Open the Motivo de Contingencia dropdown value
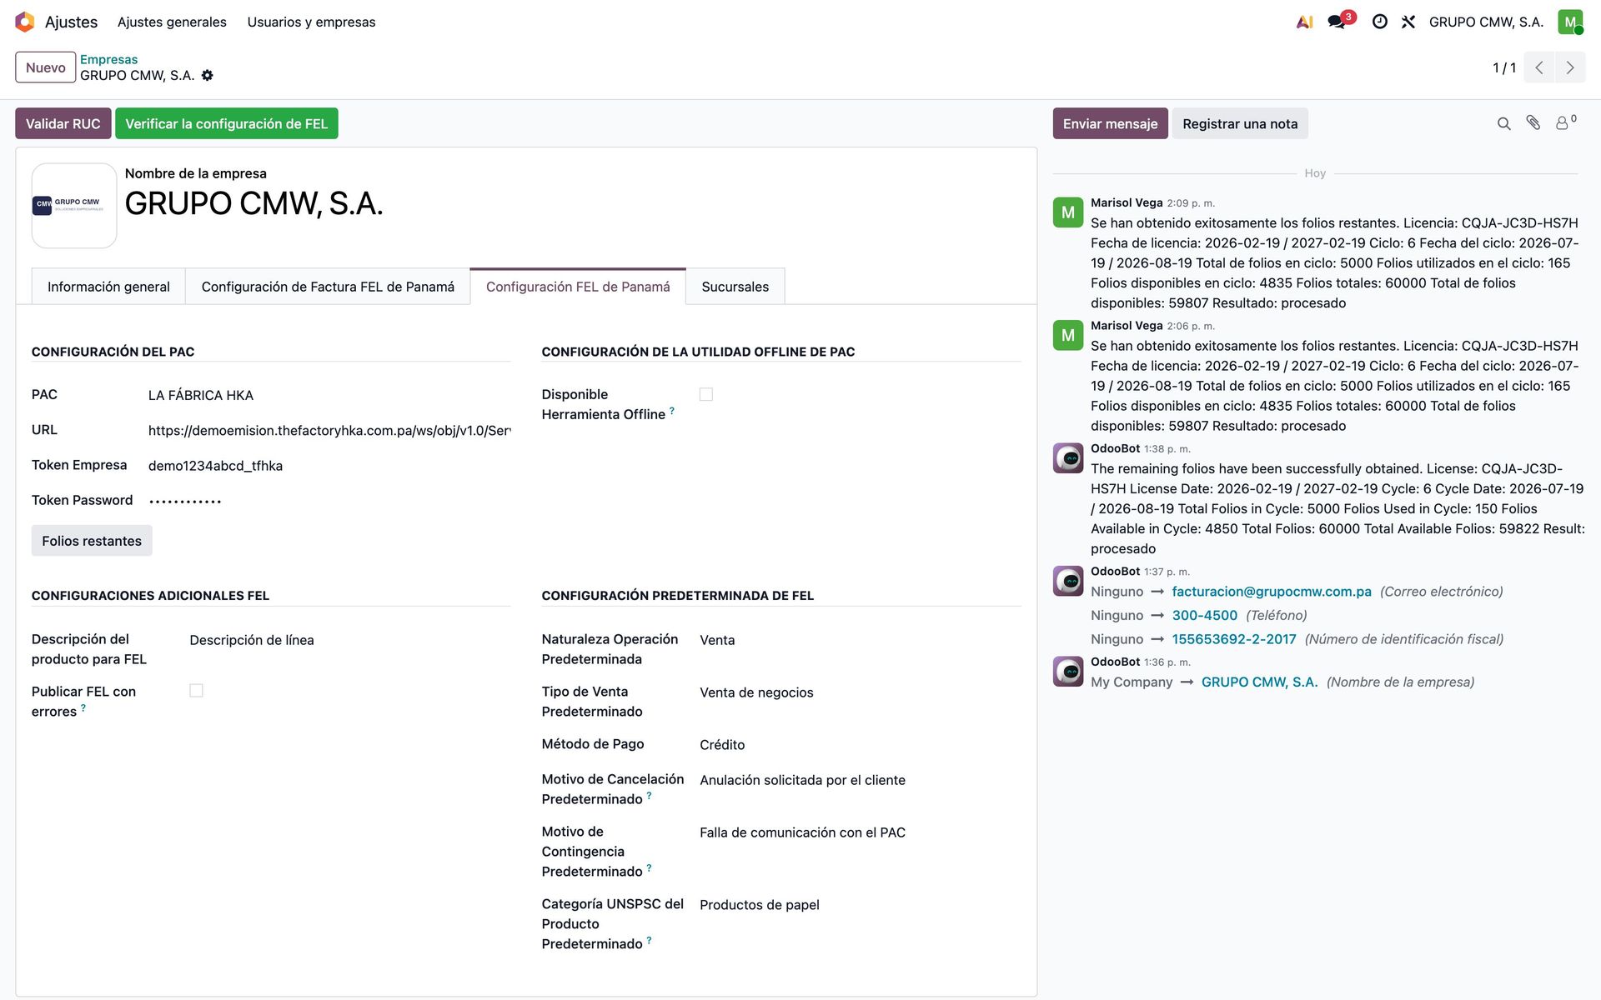1601x1000 pixels. 861,832
